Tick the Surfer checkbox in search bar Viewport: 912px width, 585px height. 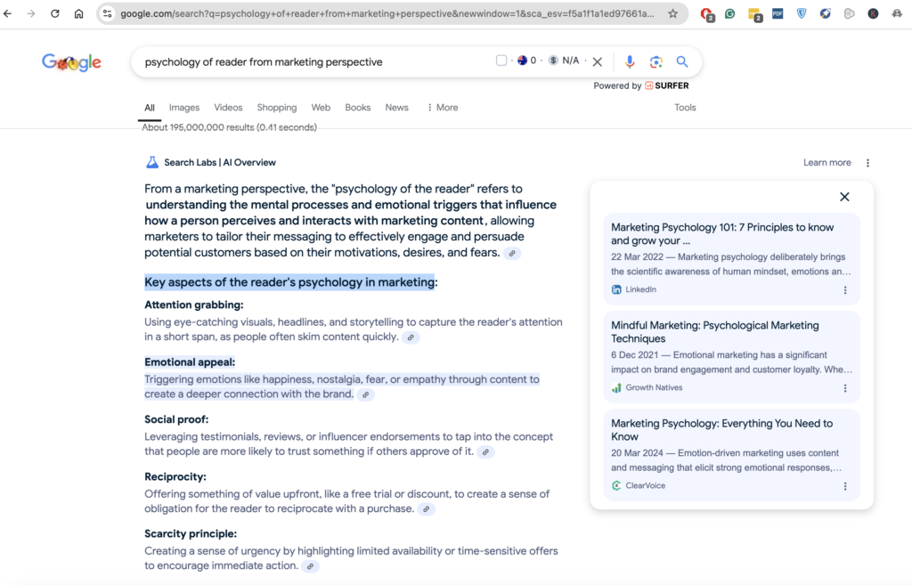tap(501, 61)
